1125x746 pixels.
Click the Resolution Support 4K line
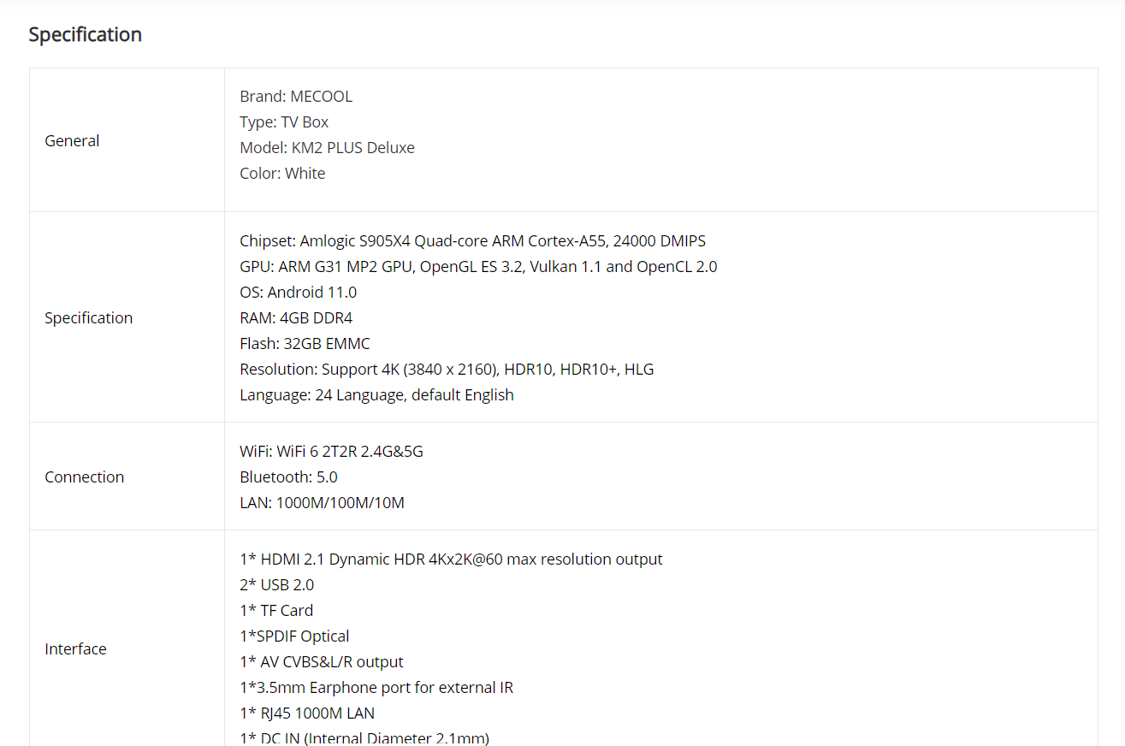click(447, 369)
